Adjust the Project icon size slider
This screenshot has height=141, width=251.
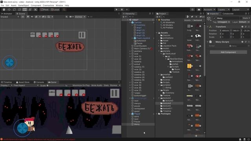point(196,136)
